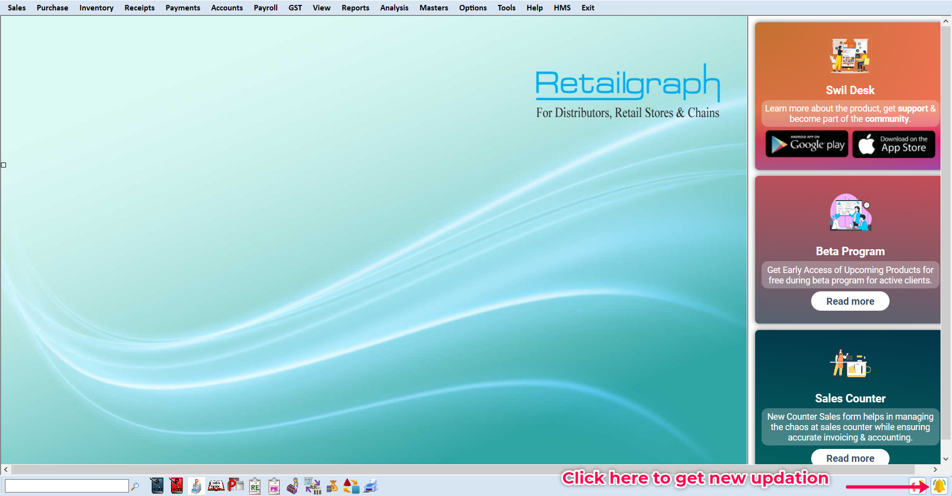
Task: Click the bell notification update icon
Action: (939, 486)
